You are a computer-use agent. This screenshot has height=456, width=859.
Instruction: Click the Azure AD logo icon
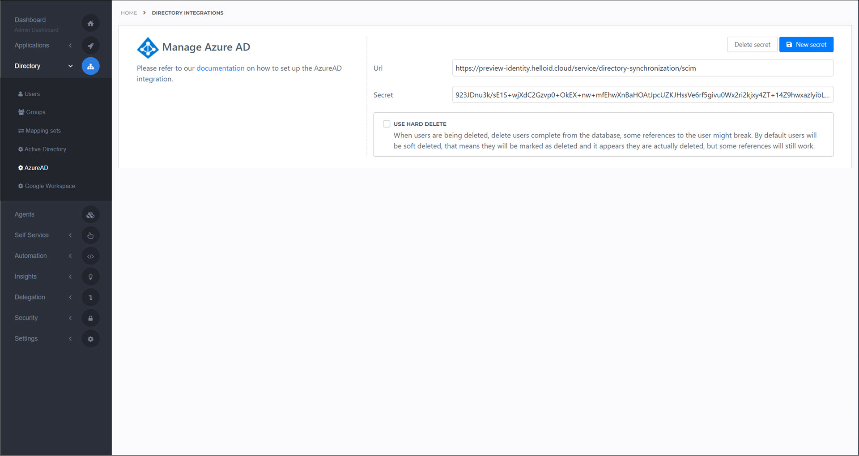click(x=148, y=47)
